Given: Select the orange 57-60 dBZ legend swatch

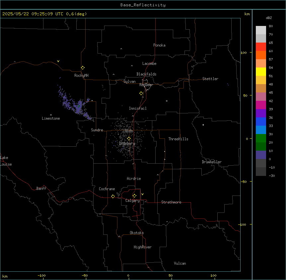Looking at the screenshot, I should pos(261,55).
